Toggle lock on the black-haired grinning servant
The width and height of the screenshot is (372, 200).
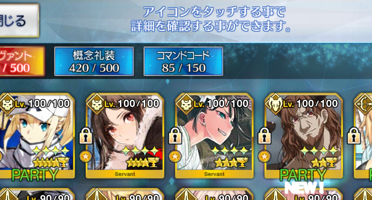pos(175,136)
